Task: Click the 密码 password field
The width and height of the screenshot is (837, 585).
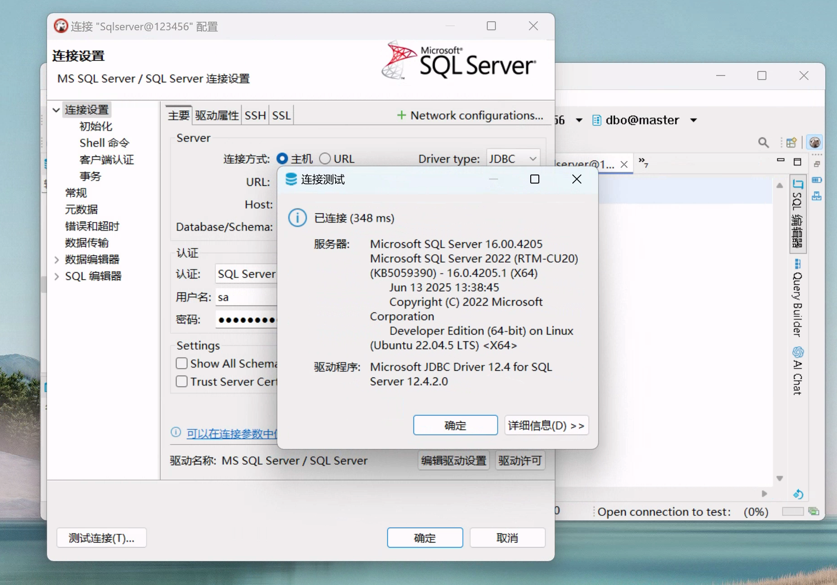Action: (246, 320)
